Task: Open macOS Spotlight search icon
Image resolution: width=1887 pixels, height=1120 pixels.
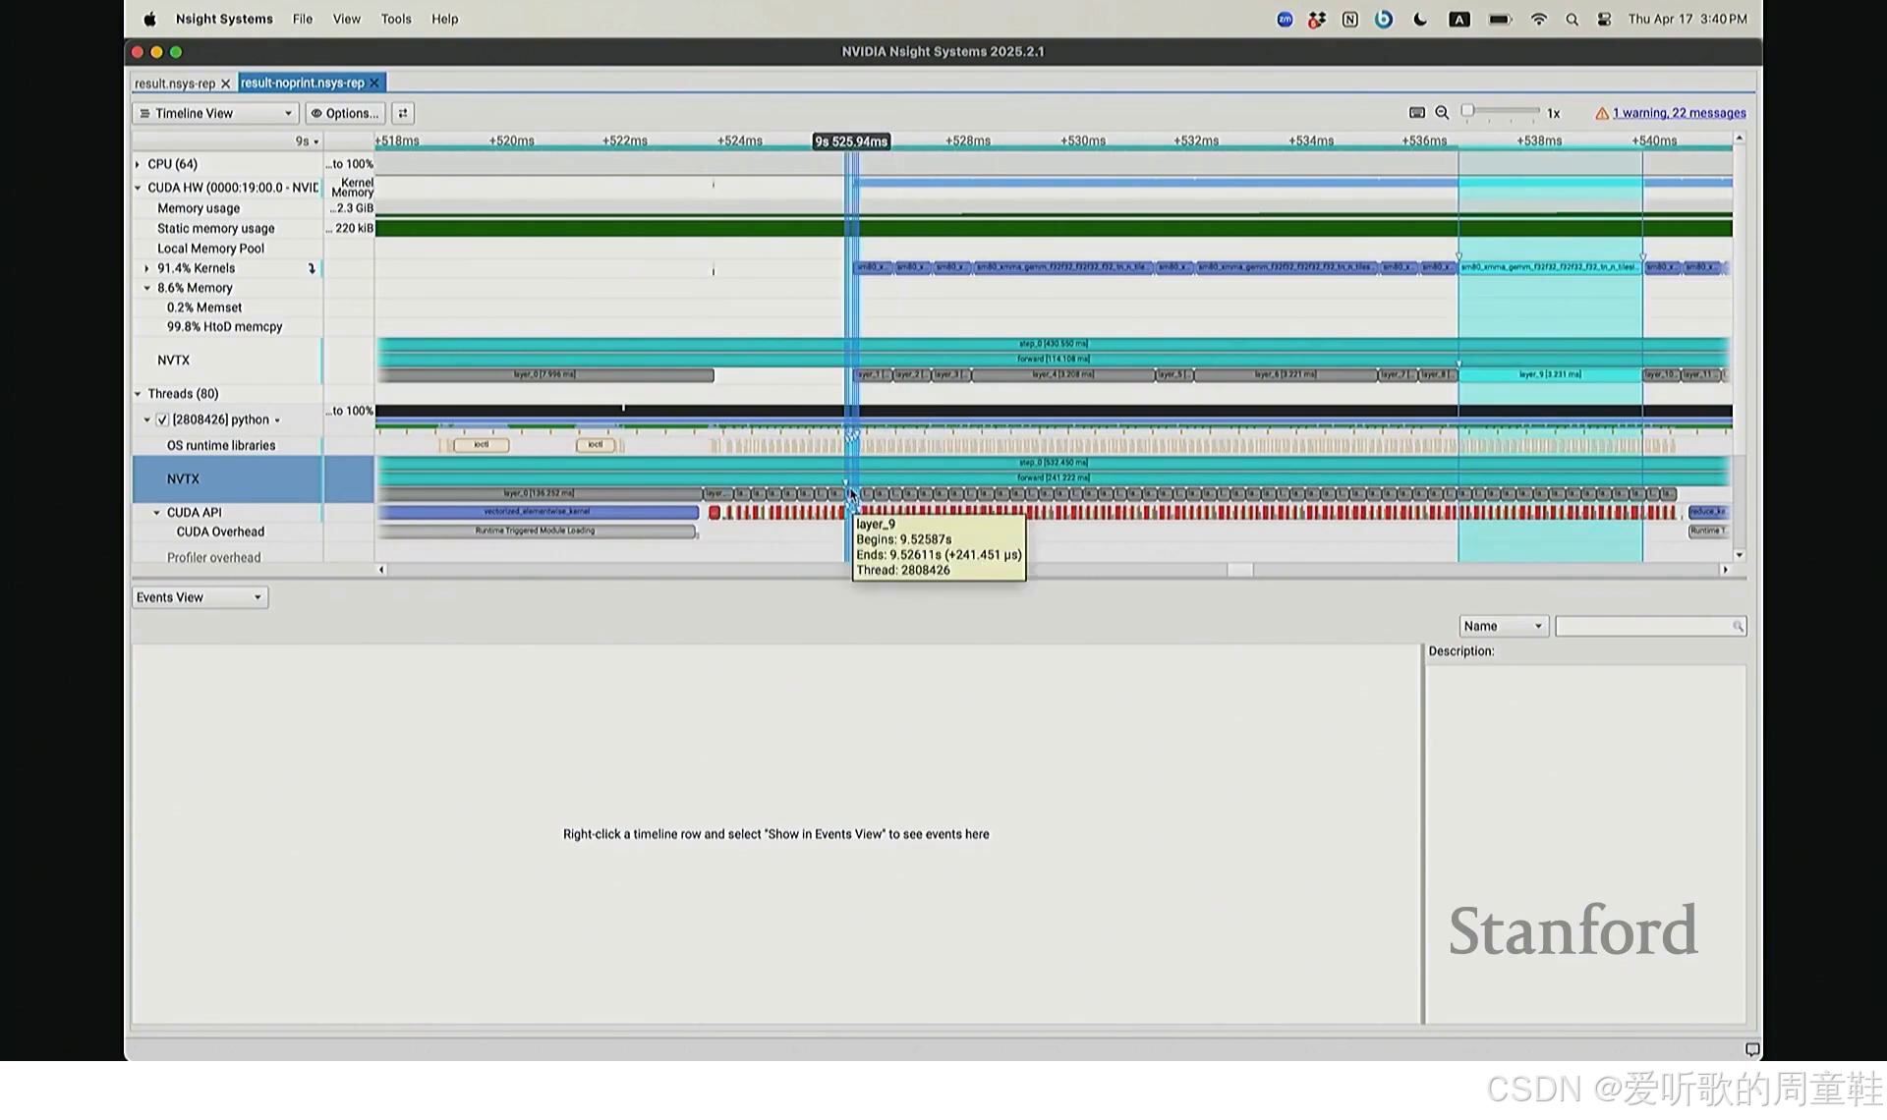Action: coord(1572,20)
